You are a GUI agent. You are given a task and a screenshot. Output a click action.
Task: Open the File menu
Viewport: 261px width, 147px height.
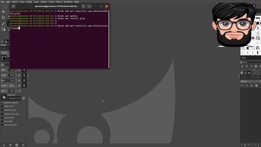click(2, 2)
